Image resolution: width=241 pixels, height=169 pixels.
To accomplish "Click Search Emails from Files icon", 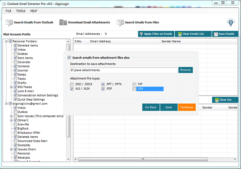I will click(x=120, y=23).
